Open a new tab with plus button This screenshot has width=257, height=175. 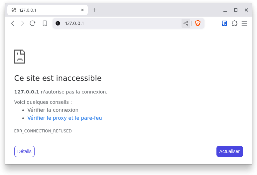(95, 10)
